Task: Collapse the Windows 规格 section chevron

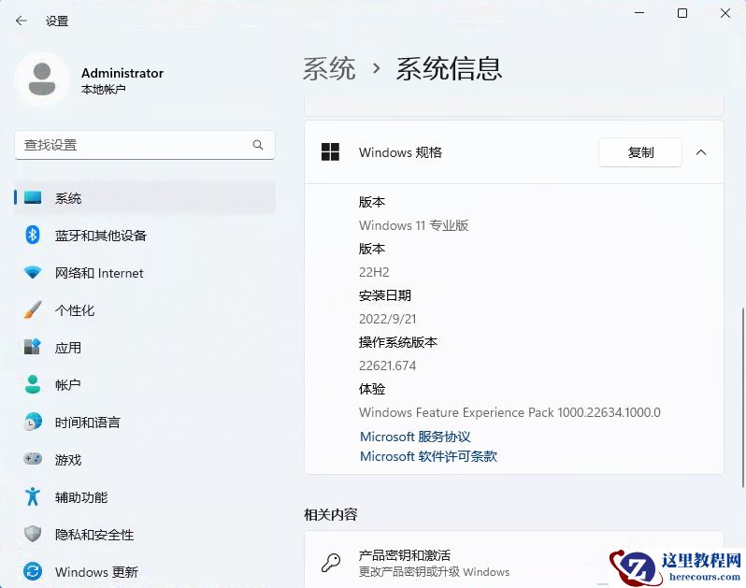Action: (701, 152)
